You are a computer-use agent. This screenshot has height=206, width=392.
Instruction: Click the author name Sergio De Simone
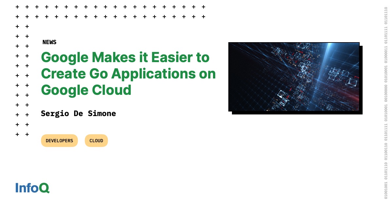coord(78,113)
